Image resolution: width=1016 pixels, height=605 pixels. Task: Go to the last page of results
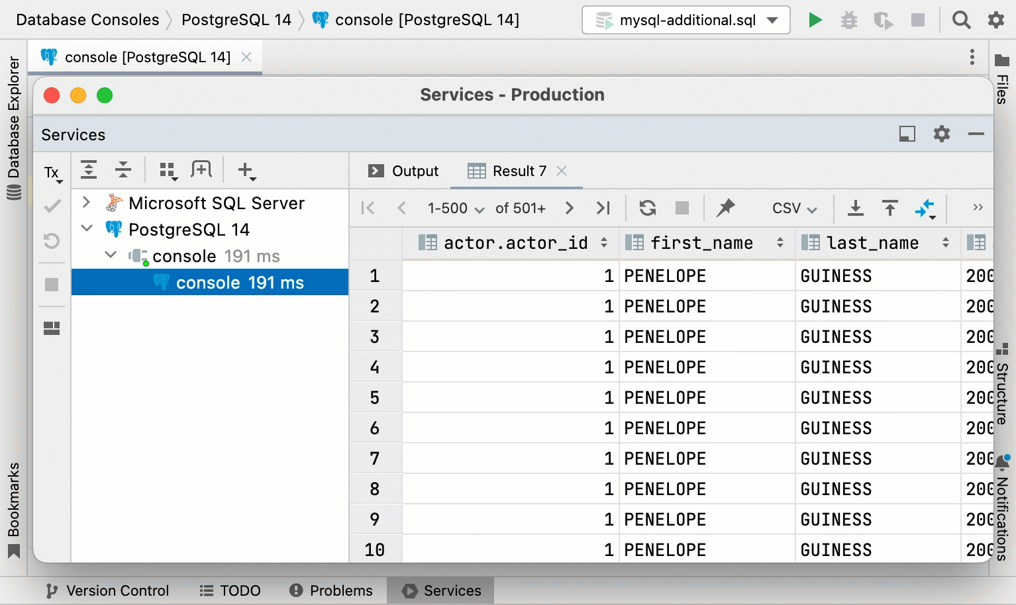[x=603, y=208]
